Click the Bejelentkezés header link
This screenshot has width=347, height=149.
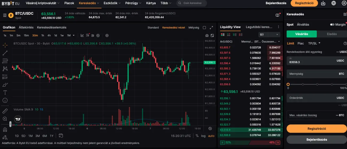tap(276, 3)
